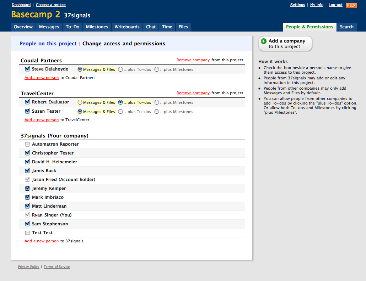Screen dimensions: 366x281
Task: Remove company Coudal Partners from project
Action: tap(193, 60)
